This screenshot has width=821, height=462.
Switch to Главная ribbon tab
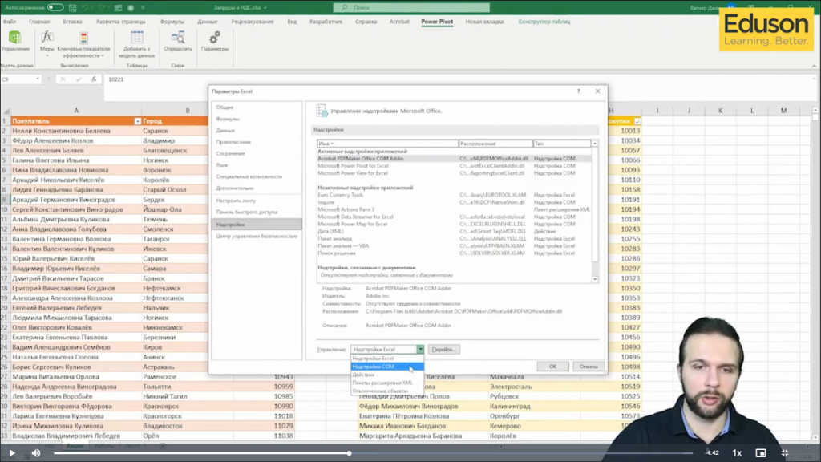39,22
